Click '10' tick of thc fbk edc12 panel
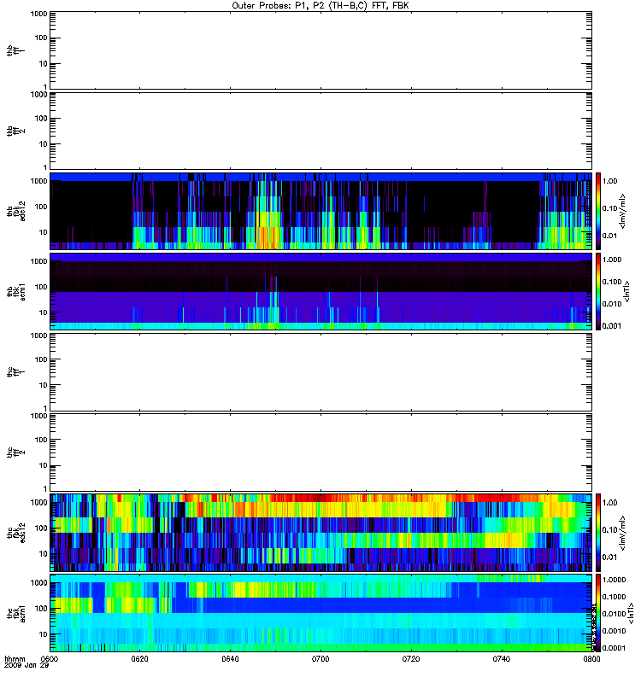The height and width of the screenshot is (683, 641). click(x=44, y=554)
